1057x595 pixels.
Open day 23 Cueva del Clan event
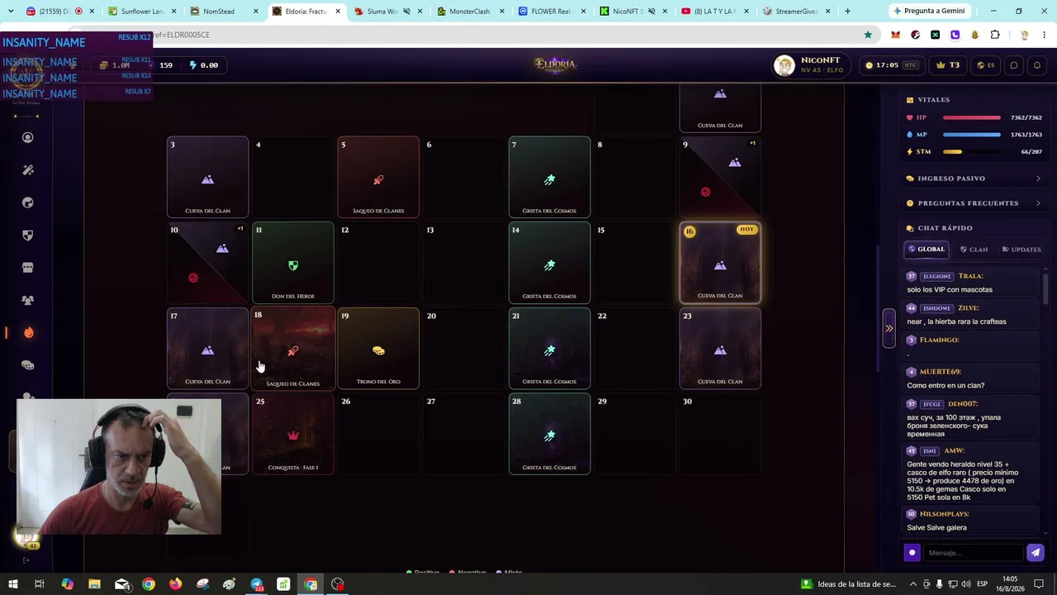tap(720, 348)
